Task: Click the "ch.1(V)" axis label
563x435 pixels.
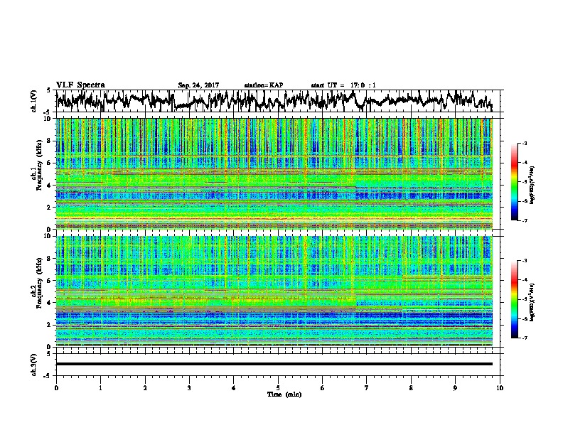Action: [x=34, y=101]
